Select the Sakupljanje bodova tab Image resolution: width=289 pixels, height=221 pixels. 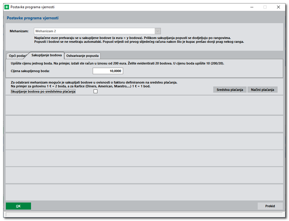coord(47,55)
